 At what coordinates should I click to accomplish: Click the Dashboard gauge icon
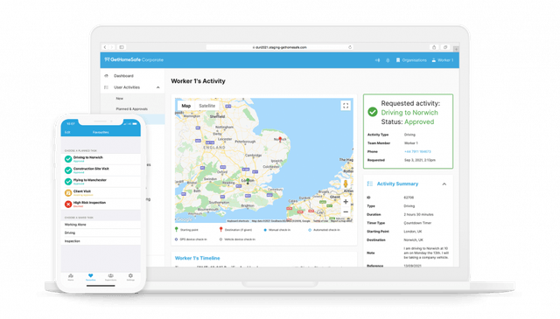[106, 76]
